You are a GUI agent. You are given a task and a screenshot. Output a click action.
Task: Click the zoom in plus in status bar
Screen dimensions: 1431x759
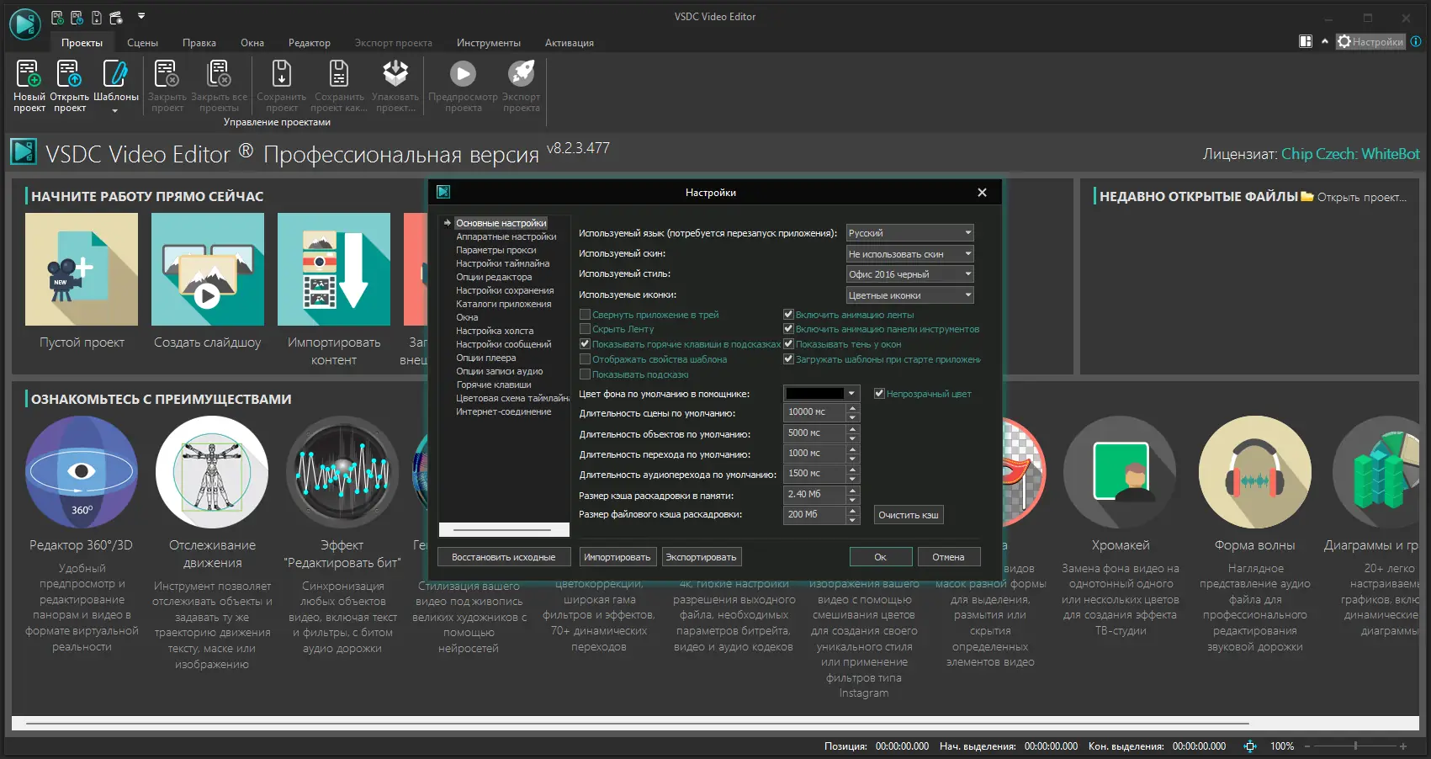click(x=1403, y=746)
